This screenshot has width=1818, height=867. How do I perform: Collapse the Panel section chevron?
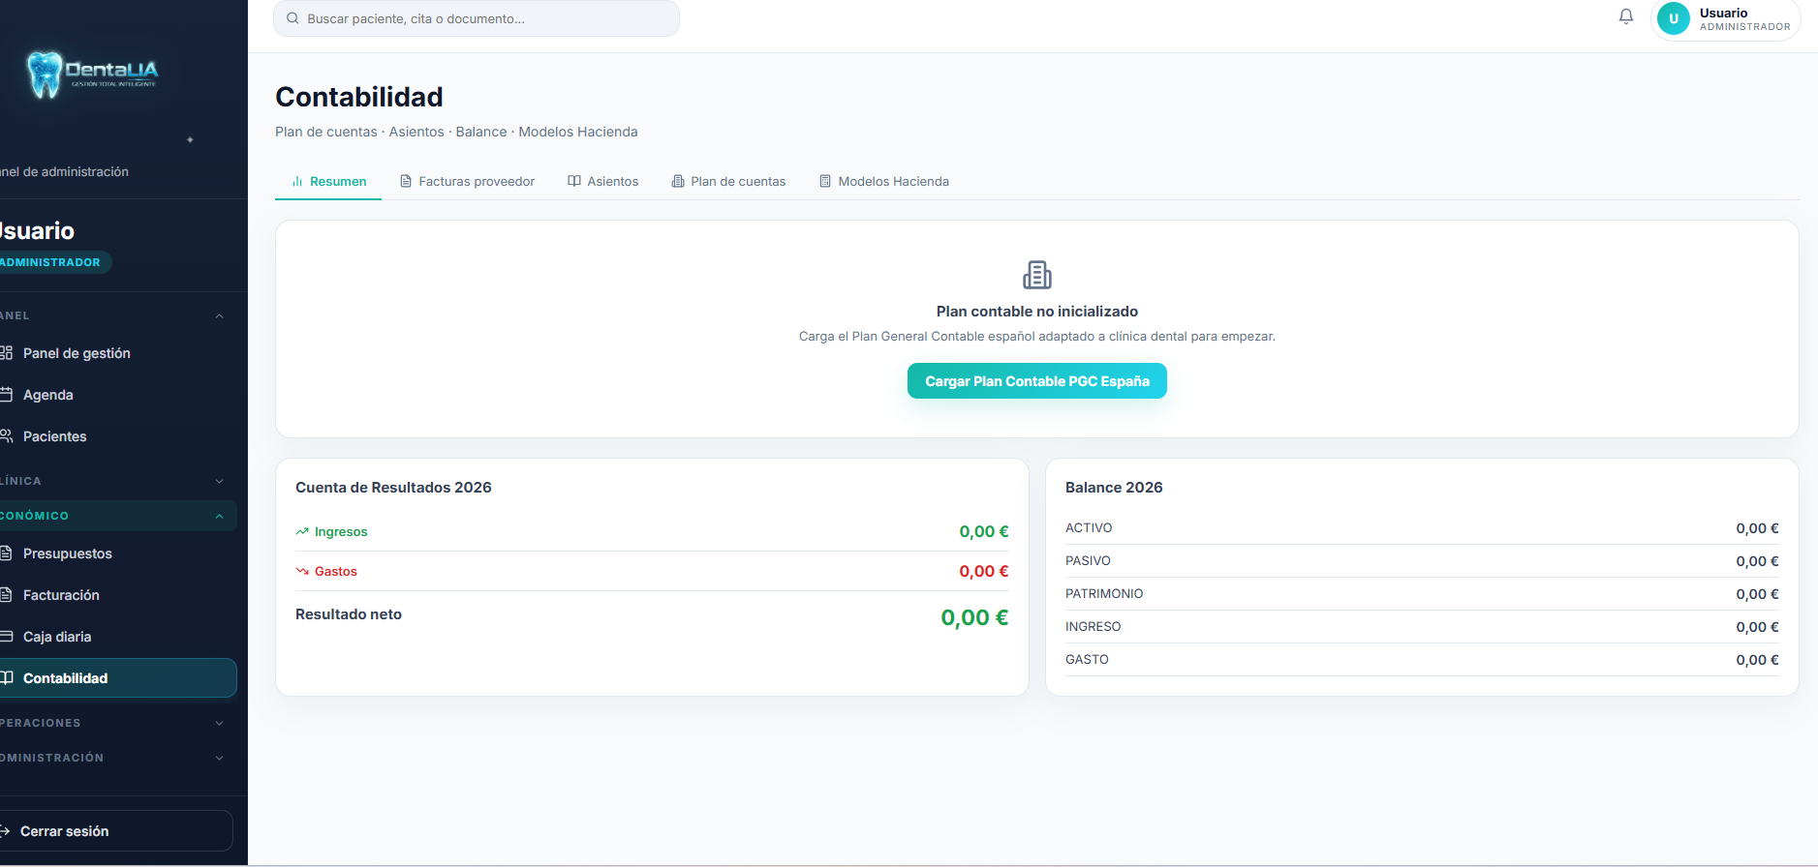[219, 315]
